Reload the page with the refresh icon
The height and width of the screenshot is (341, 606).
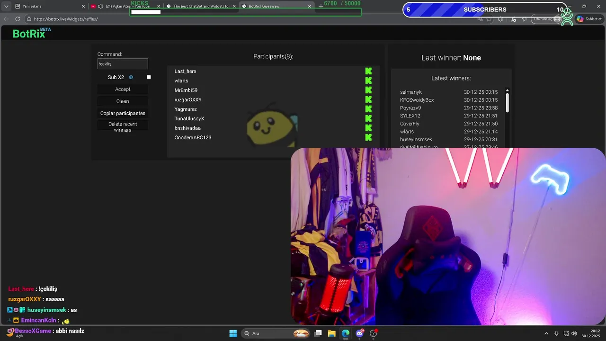[x=18, y=19]
